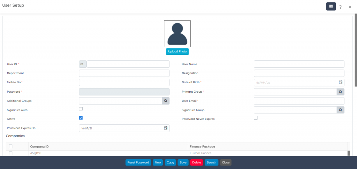Tick the Password Never Expires checkbox

[x=256, y=118]
